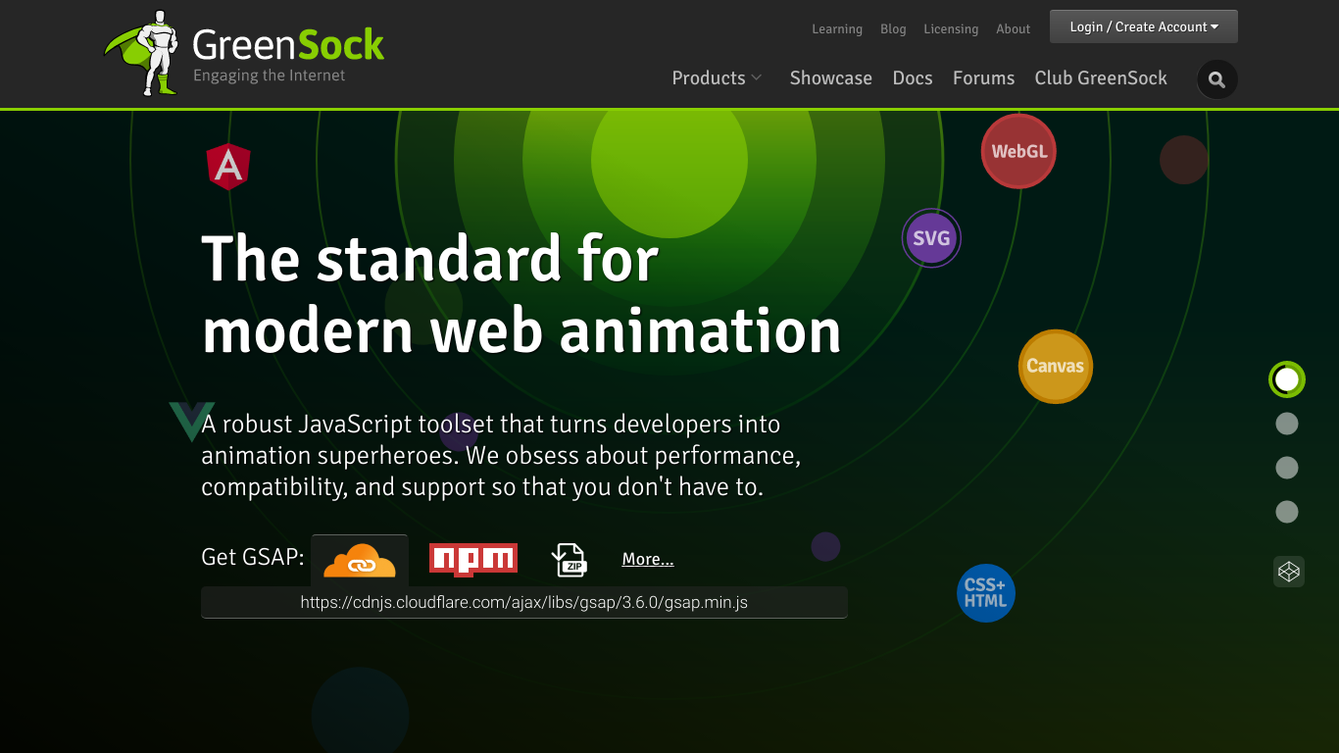Click the 'Get GSAP:' label
1339x753 pixels.
click(253, 558)
